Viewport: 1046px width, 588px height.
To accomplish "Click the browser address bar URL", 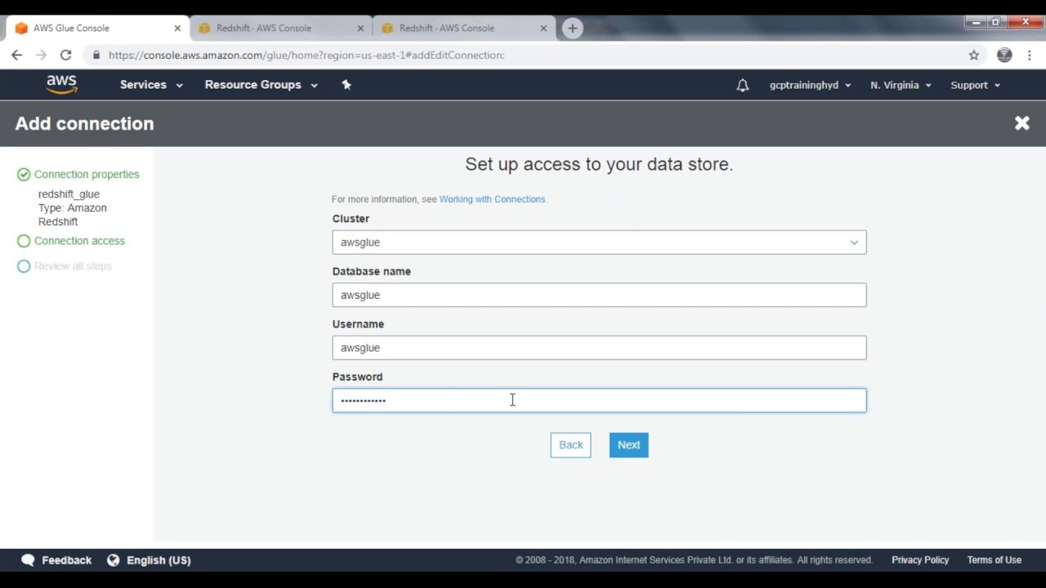I will (x=306, y=55).
